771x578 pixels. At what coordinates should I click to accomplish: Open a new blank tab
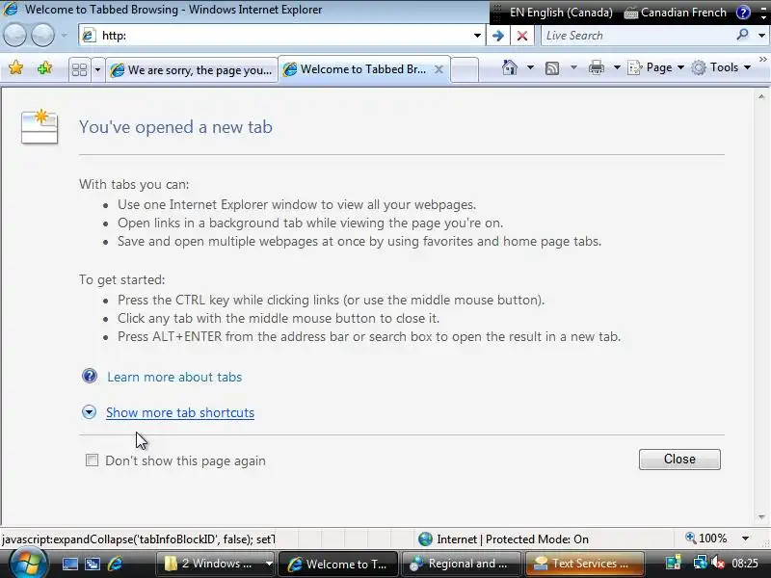[465, 69]
